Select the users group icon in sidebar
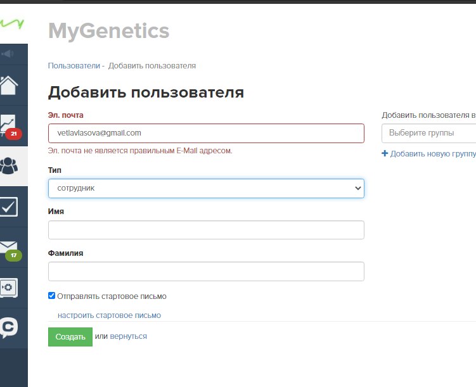476x387 pixels. click(x=9, y=166)
